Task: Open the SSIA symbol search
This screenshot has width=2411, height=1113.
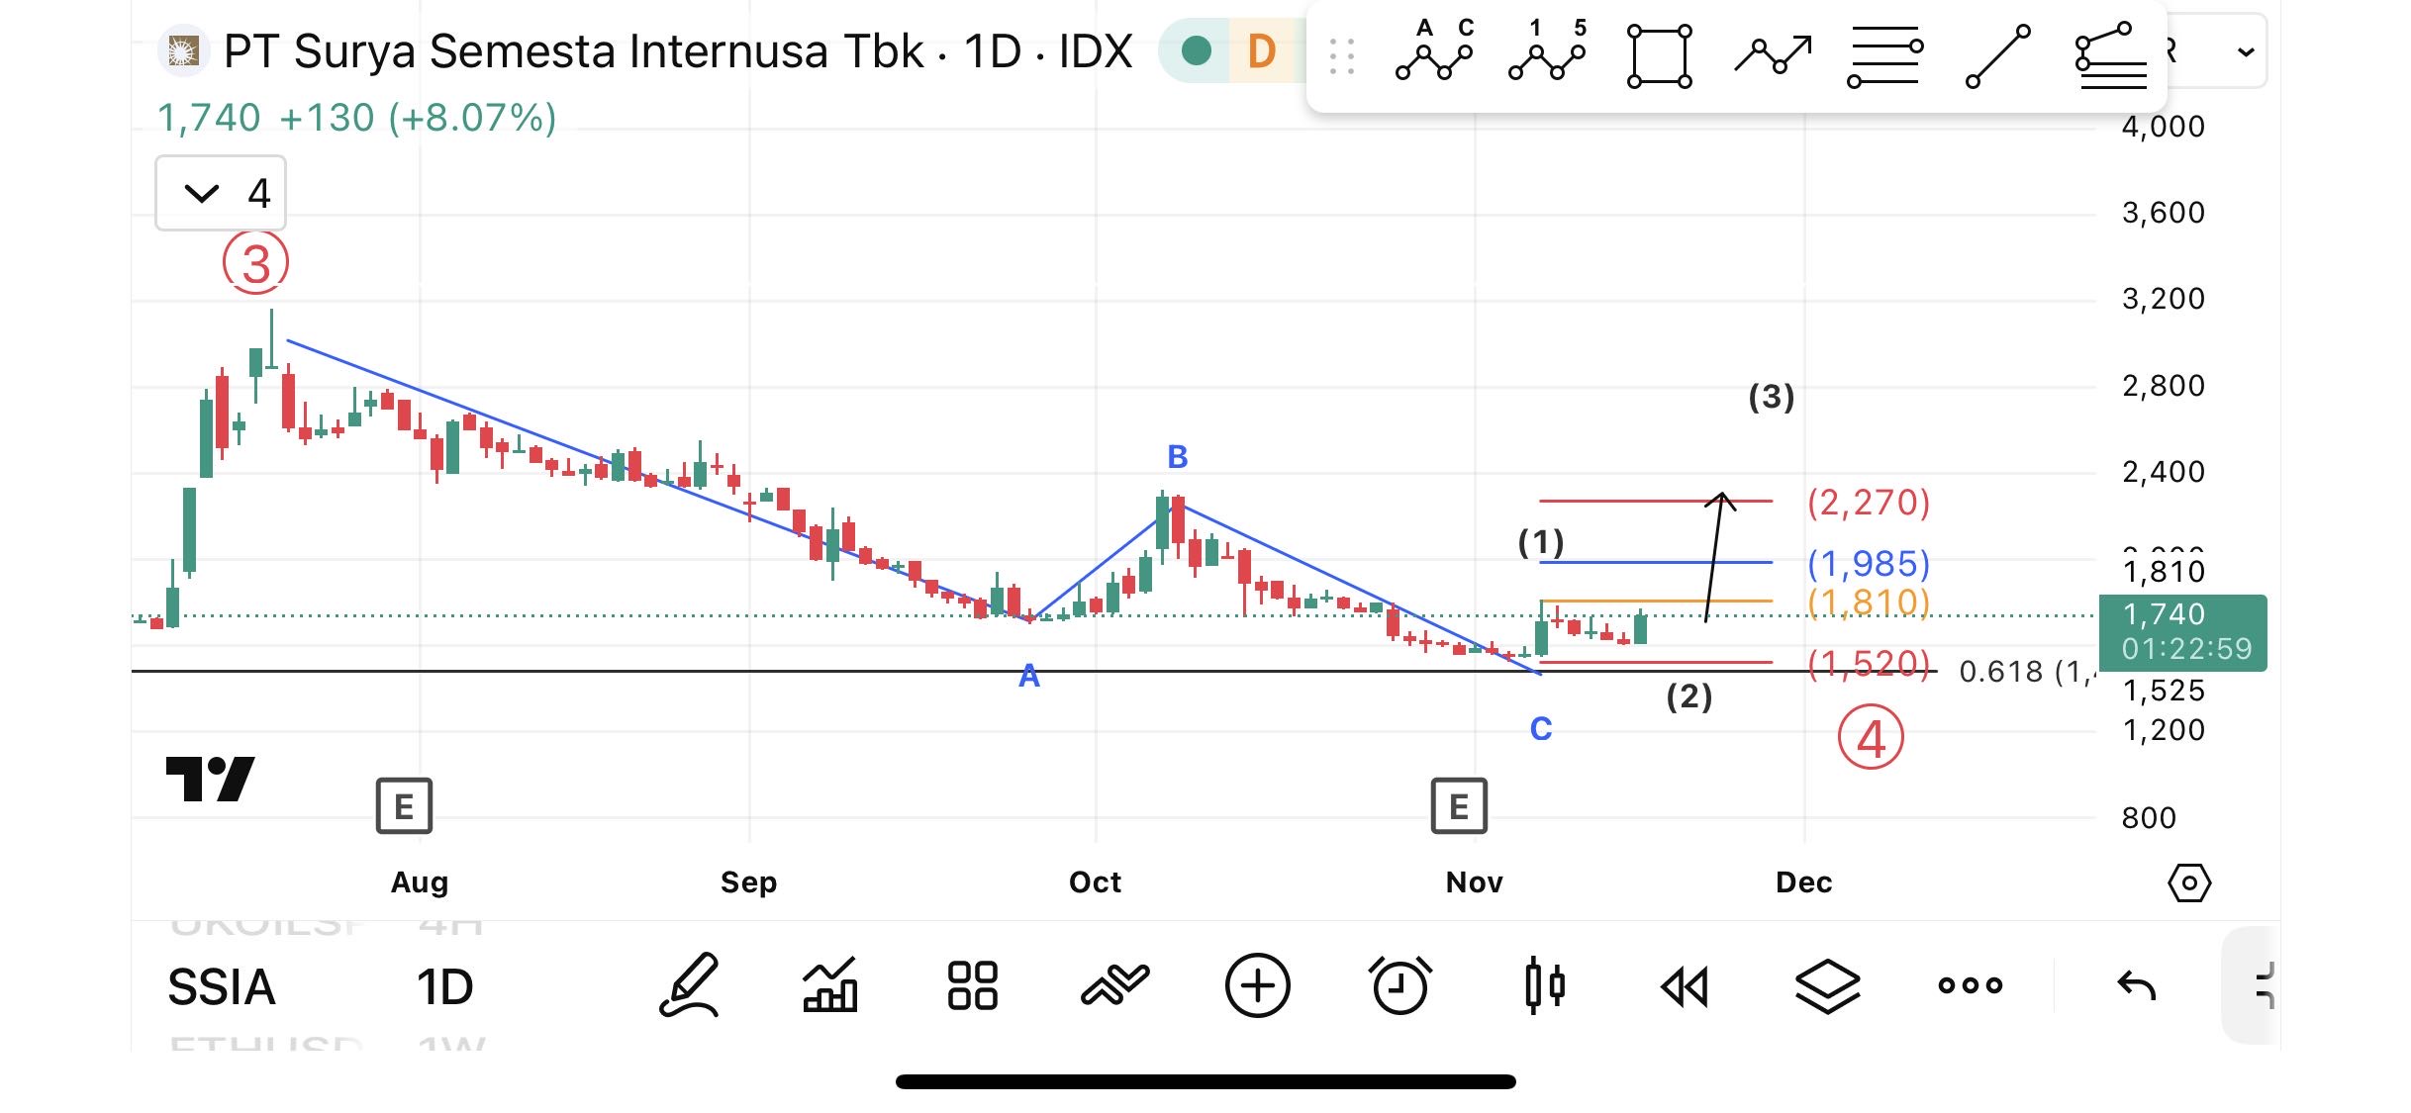Action: (222, 986)
